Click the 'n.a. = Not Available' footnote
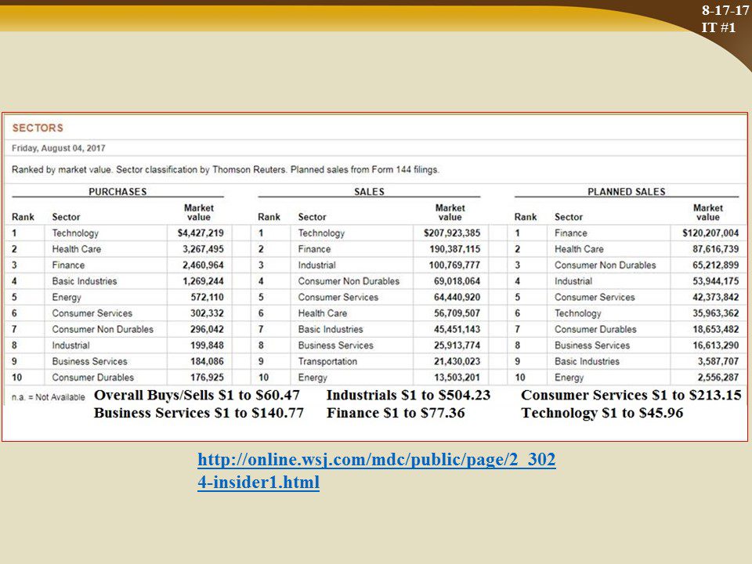Screen dimensions: 752x564 [x=49, y=397]
